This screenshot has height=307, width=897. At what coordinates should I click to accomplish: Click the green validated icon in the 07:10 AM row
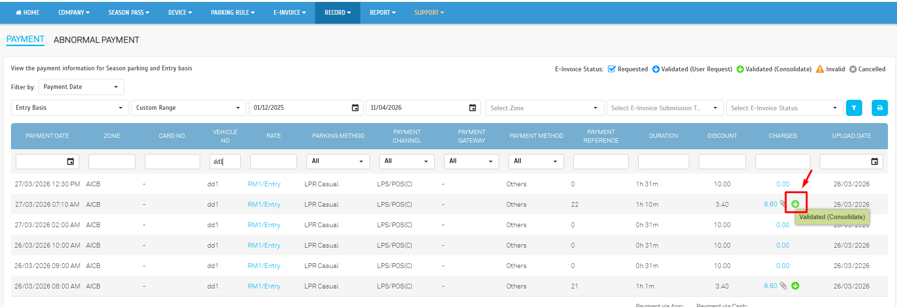[795, 204]
